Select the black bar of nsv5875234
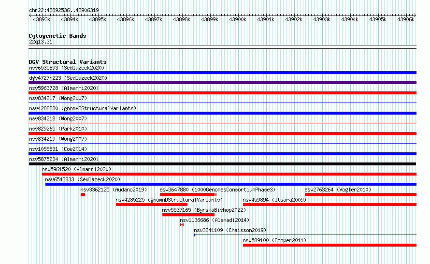430x264 pixels. coord(222,164)
